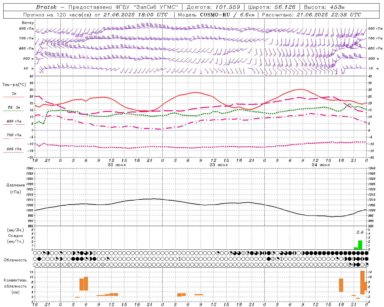
Task: Click the elevation text "Высота: 453м"
Action: pos(324,7)
